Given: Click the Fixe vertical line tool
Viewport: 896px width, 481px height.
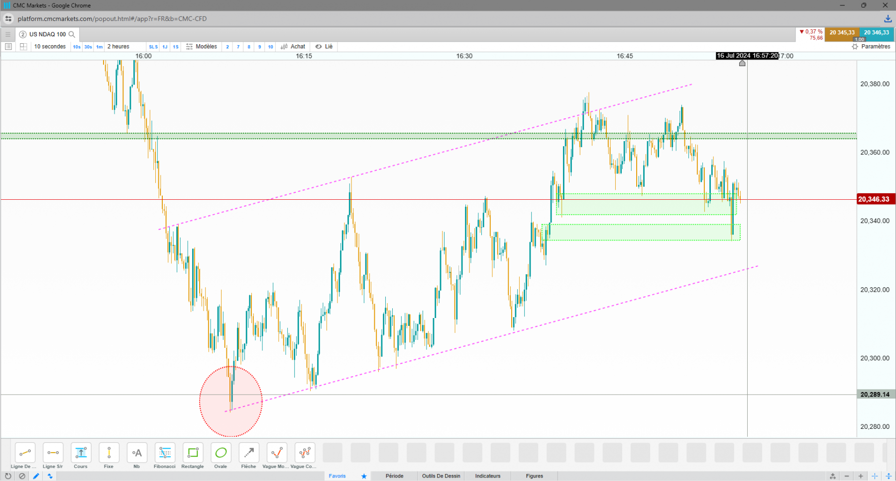Looking at the screenshot, I should [109, 456].
